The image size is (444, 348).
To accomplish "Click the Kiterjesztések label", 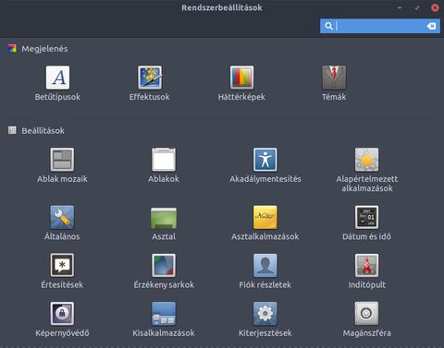I will [x=265, y=333].
